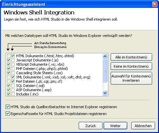This screenshot has height=133, width=159.
Task: Click the scroll up arrow of file list
Action: point(105,56)
